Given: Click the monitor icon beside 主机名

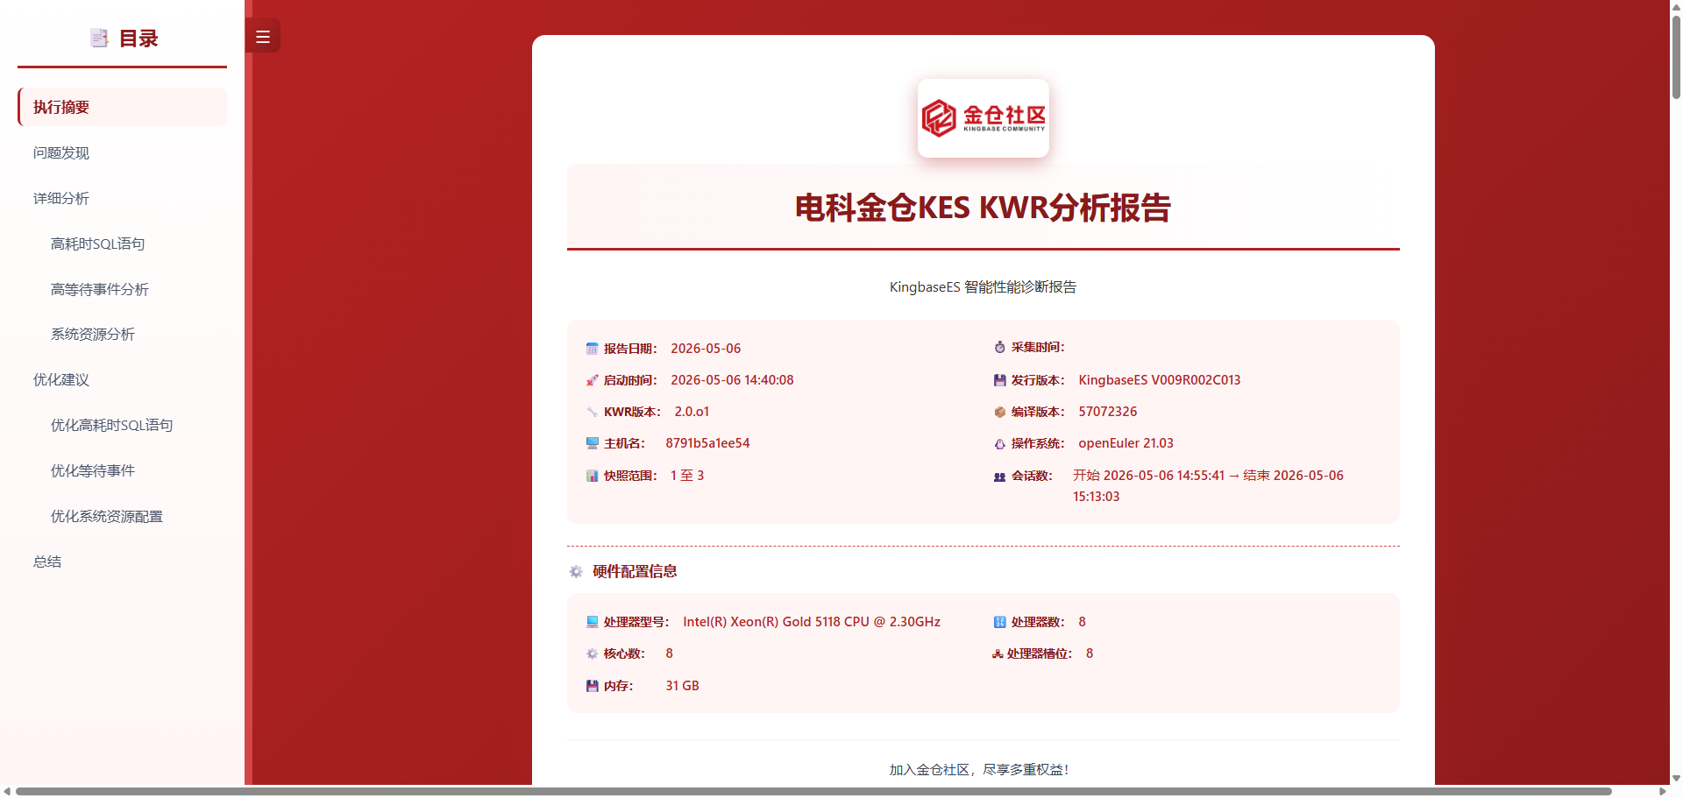Looking at the screenshot, I should 592,443.
